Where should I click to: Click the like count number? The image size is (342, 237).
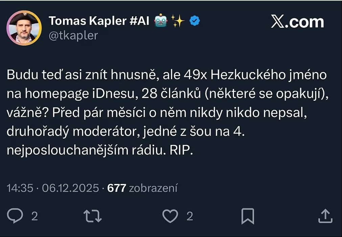click(x=190, y=216)
